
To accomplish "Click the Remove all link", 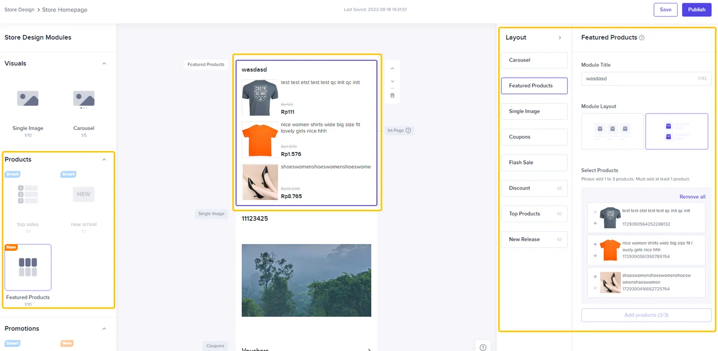I will (x=692, y=196).
